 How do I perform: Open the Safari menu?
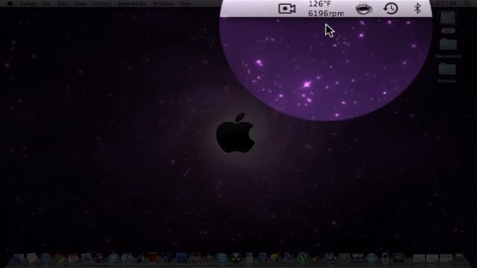tap(28, 4)
